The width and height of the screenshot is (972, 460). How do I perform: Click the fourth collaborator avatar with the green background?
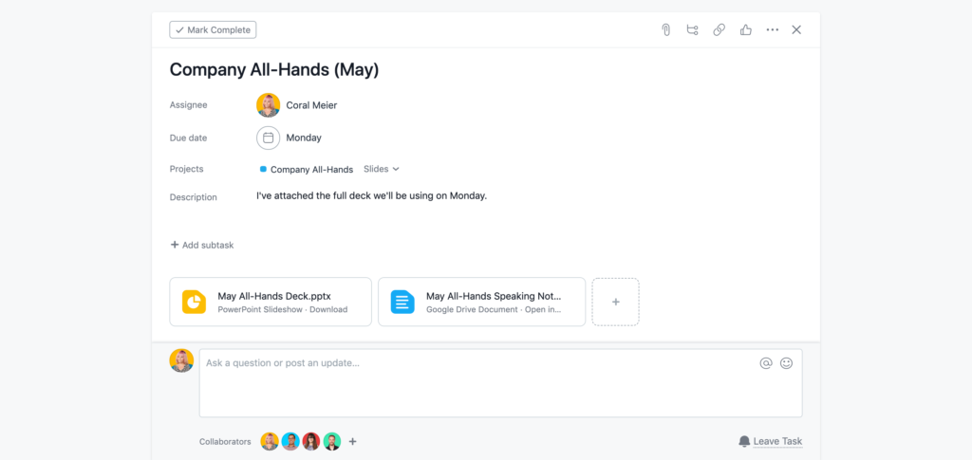pyautogui.click(x=332, y=441)
